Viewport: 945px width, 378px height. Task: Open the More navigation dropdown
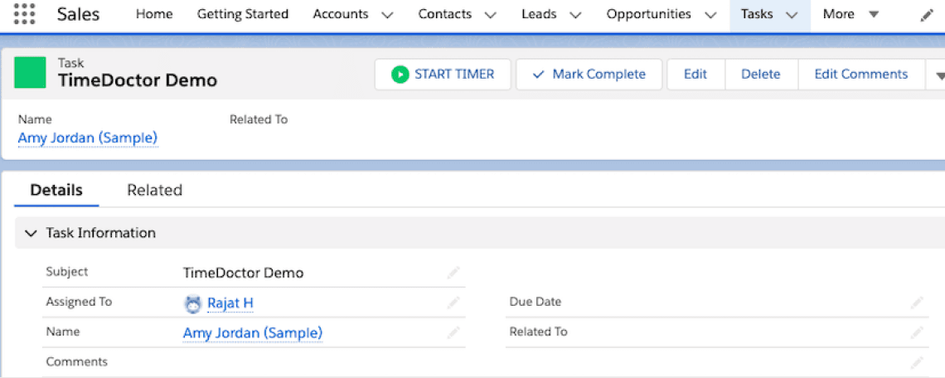pos(851,14)
